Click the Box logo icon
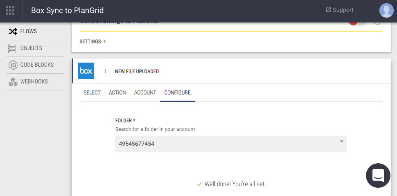The width and height of the screenshot is (397, 196). [86, 71]
